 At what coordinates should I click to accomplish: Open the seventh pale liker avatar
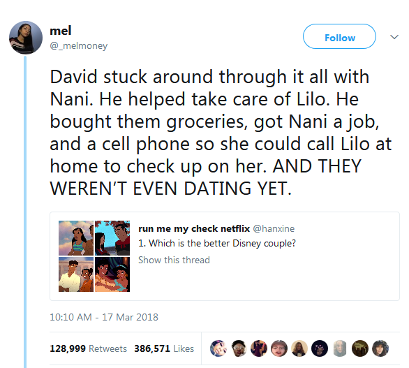(x=340, y=348)
